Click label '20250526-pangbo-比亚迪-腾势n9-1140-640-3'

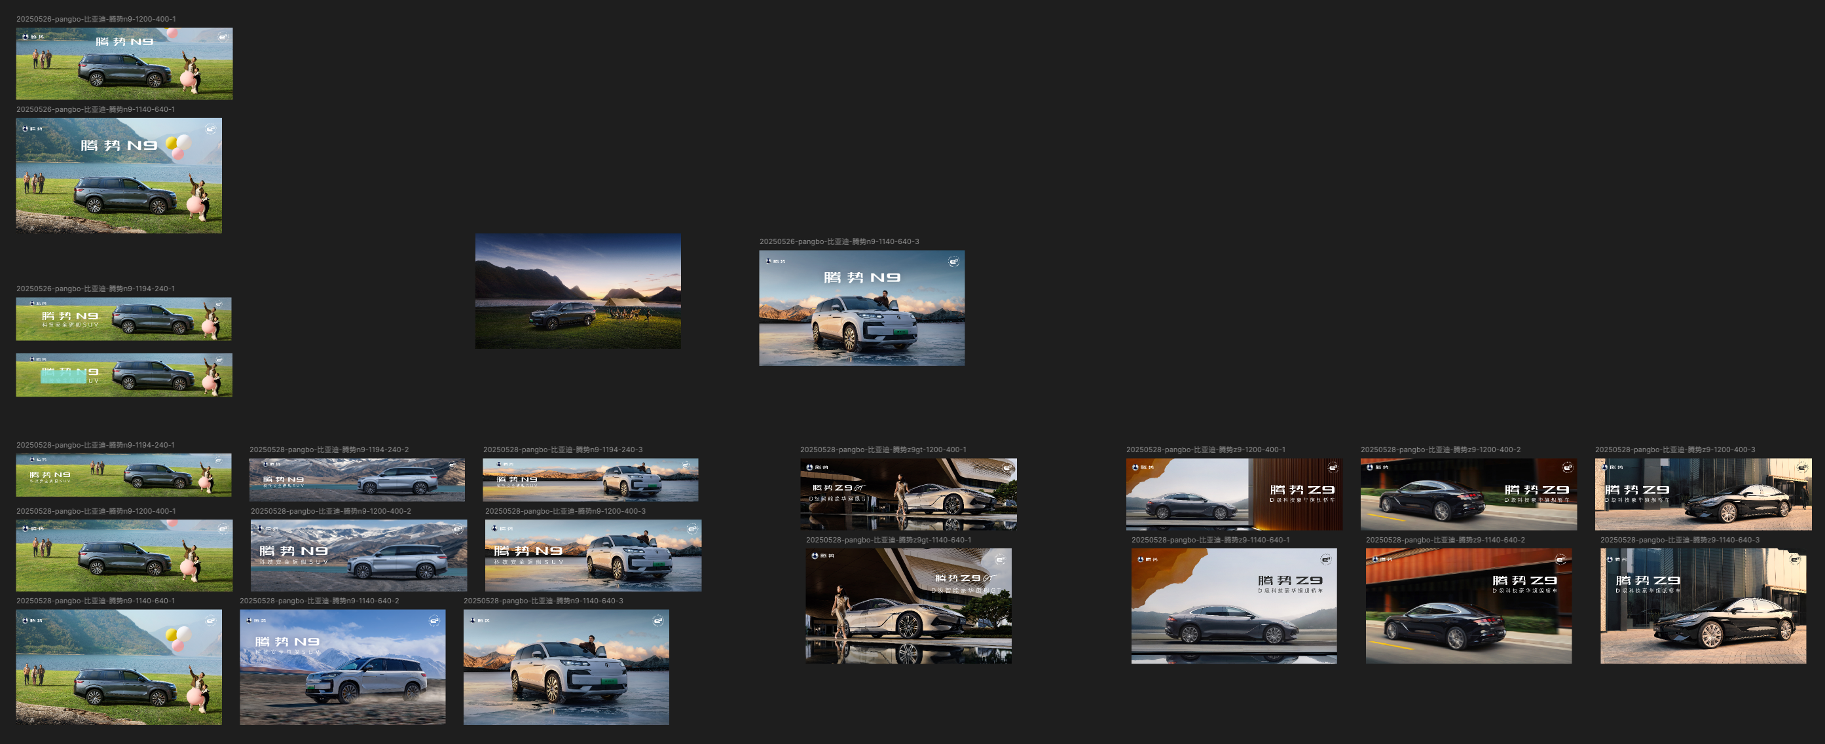pos(839,241)
